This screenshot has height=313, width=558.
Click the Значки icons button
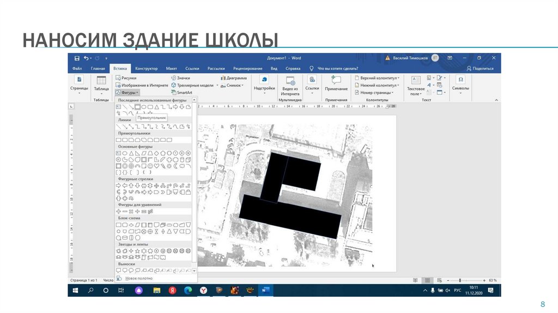point(180,78)
